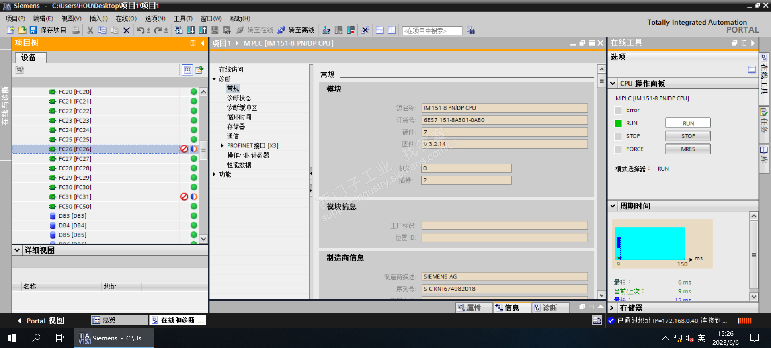Viewport: 771px width, 348px height.
Task: Click the print icon in toolbar
Action: (76, 30)
